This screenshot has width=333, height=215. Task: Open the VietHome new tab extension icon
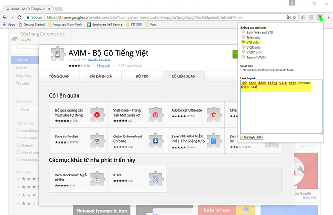pyautogui.click(x=156, y=115)
